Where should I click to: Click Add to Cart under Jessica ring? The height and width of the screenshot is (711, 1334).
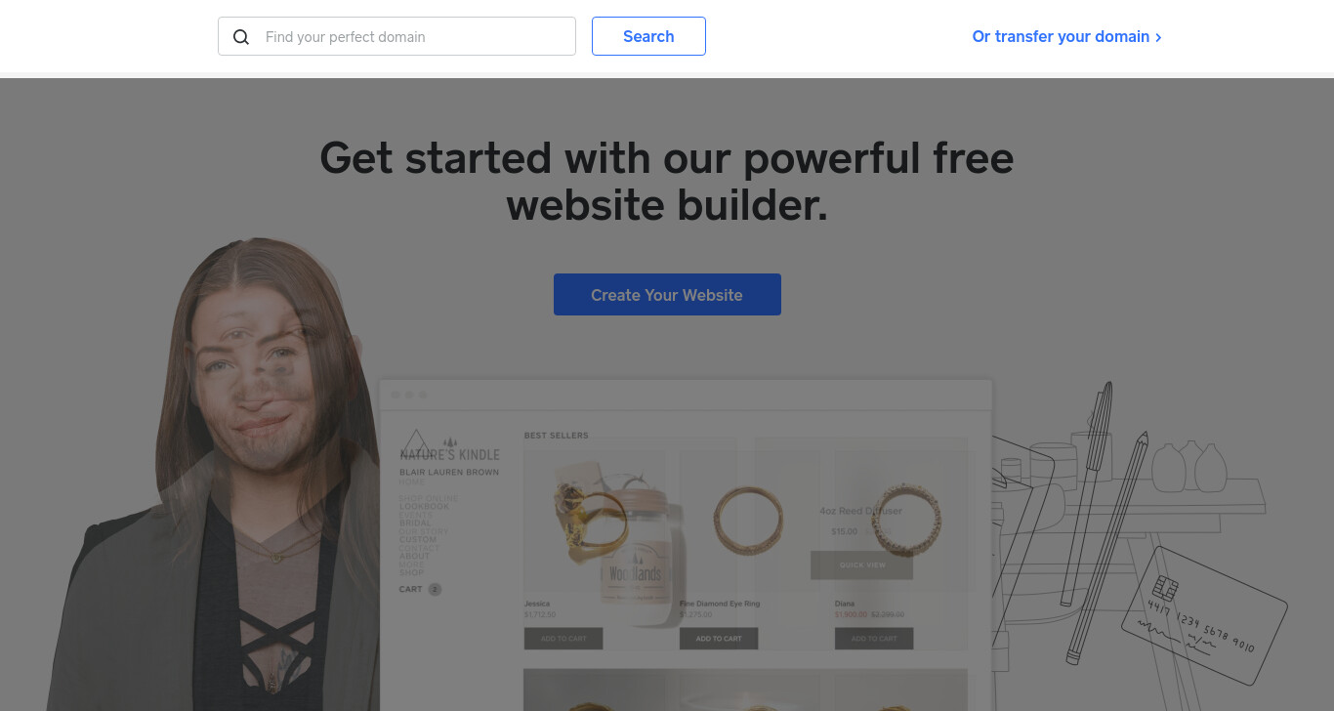[x=563, y=639]
